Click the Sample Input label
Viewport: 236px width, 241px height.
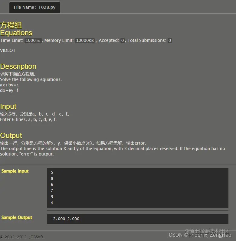(x=15, y=171)
